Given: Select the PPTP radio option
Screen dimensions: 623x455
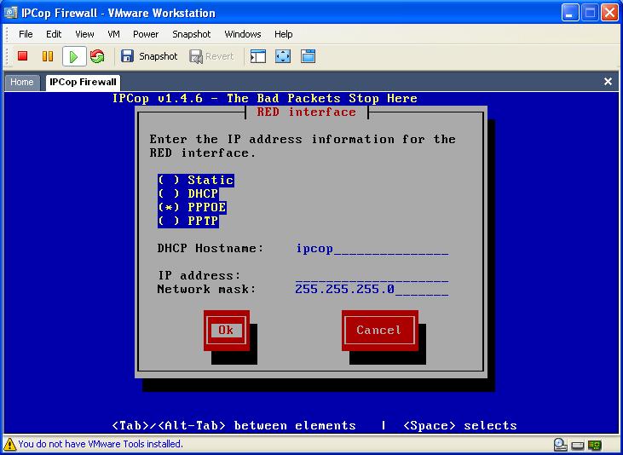Looking at the screenshot, I should [x=188, y=221].
